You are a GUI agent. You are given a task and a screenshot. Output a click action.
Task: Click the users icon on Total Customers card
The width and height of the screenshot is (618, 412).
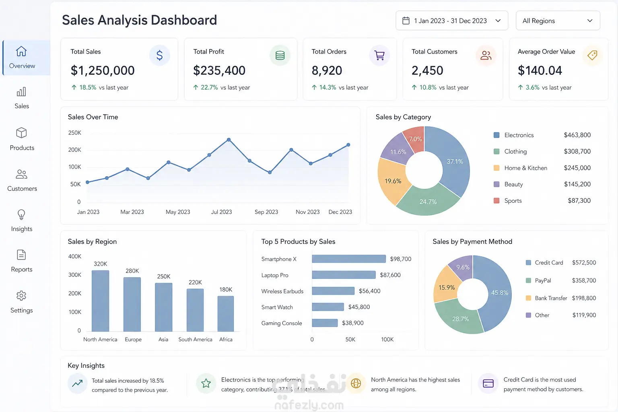pyautogui.click(x=486, y=55)
